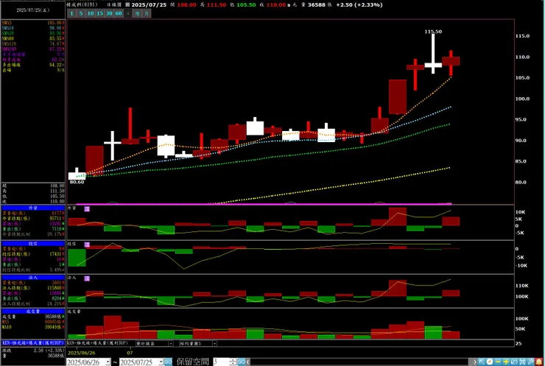
Task: Click the blue KEN strategy label at bottom left
Action: click(33, 343)
